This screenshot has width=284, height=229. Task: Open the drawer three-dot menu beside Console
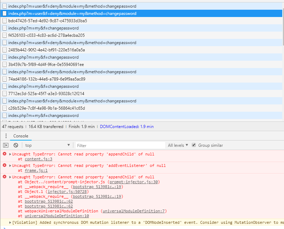coord(5,136)
